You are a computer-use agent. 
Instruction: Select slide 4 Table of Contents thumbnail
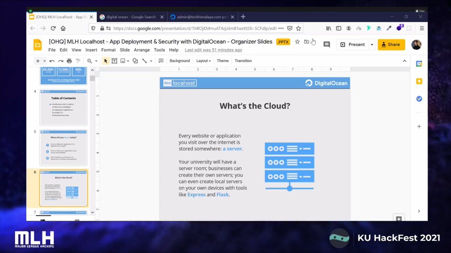[63, 108]
